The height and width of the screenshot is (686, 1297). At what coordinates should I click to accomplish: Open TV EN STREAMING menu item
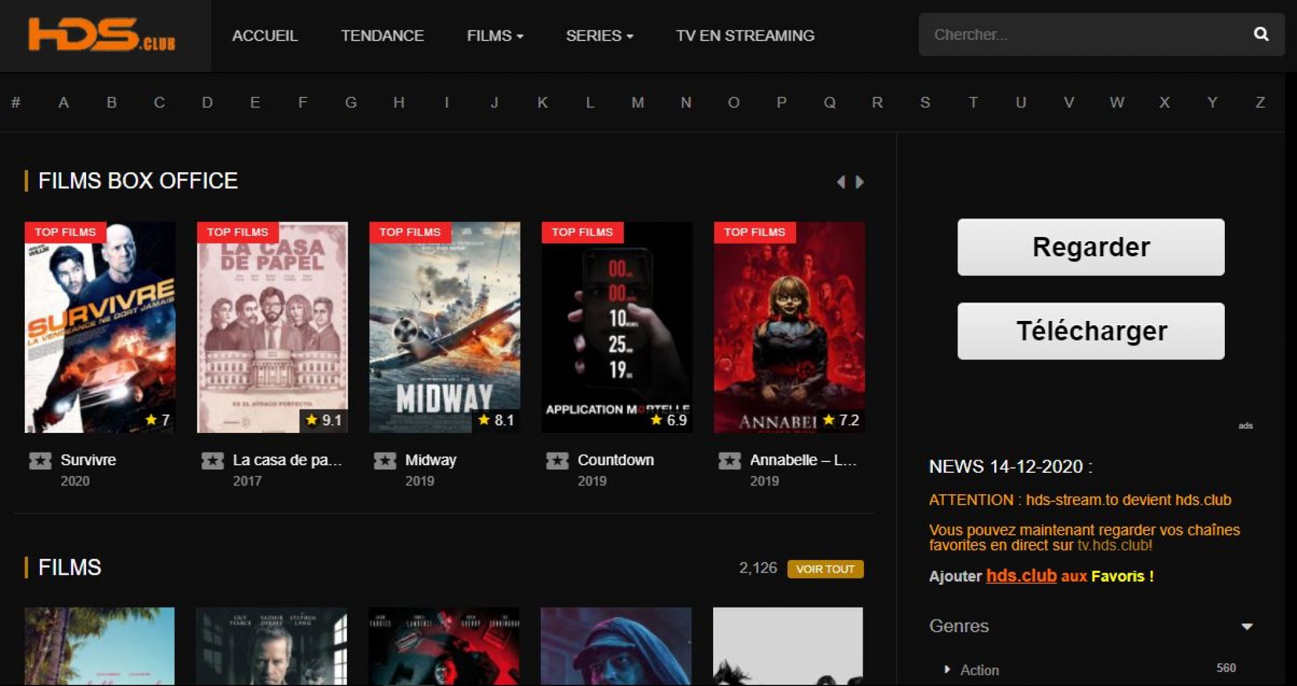[x=745, y=36]
